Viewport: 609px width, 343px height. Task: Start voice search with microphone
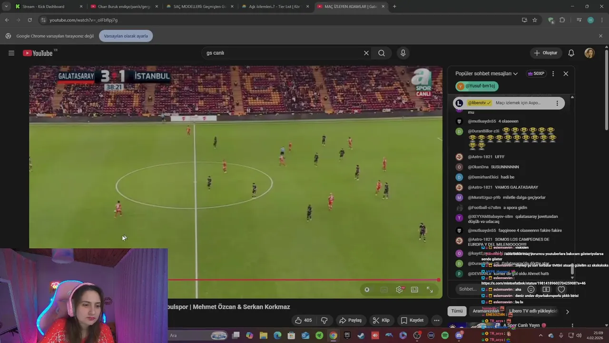[403, 53]
